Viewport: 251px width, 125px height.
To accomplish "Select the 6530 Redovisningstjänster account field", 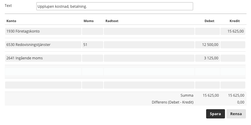I will [43, 45].
